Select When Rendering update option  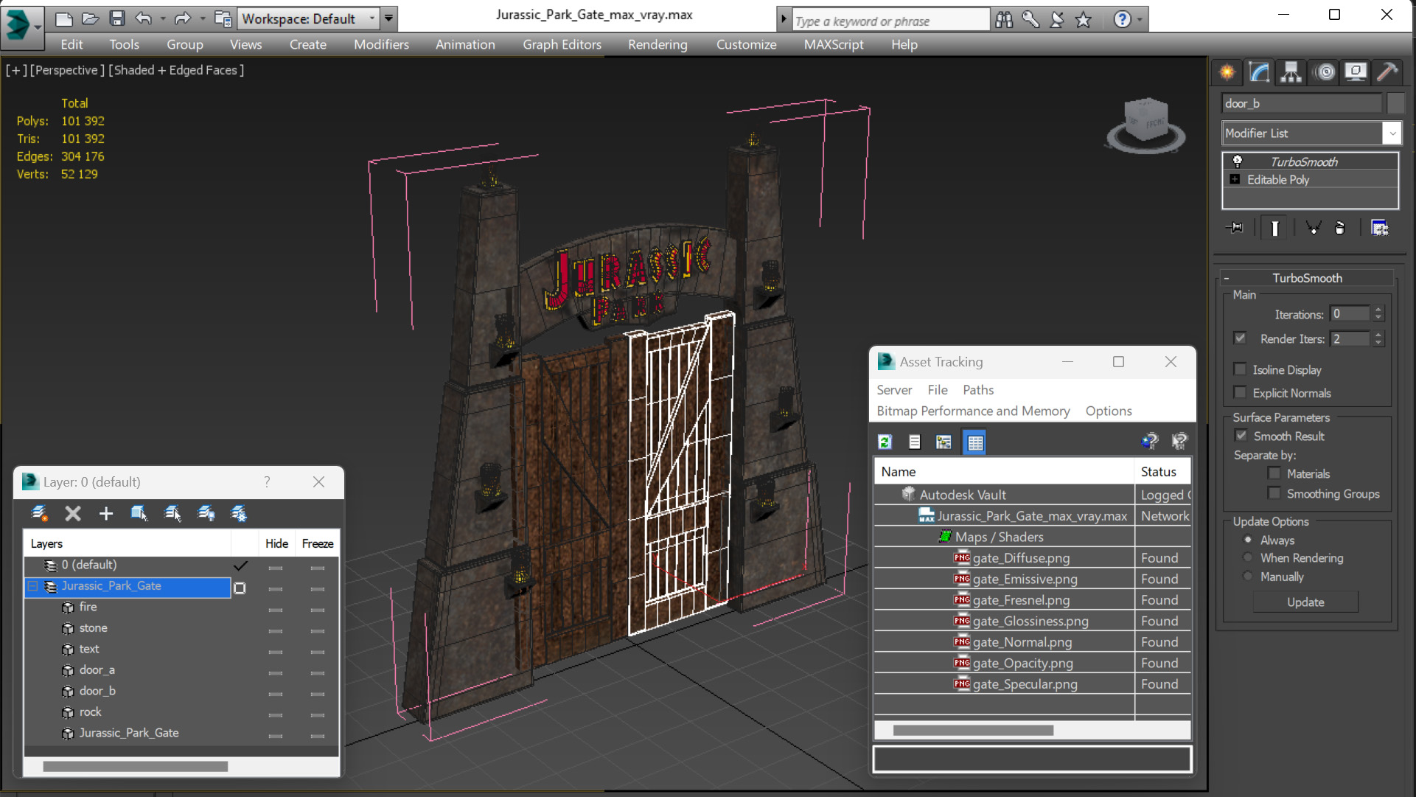point(1248,558)
